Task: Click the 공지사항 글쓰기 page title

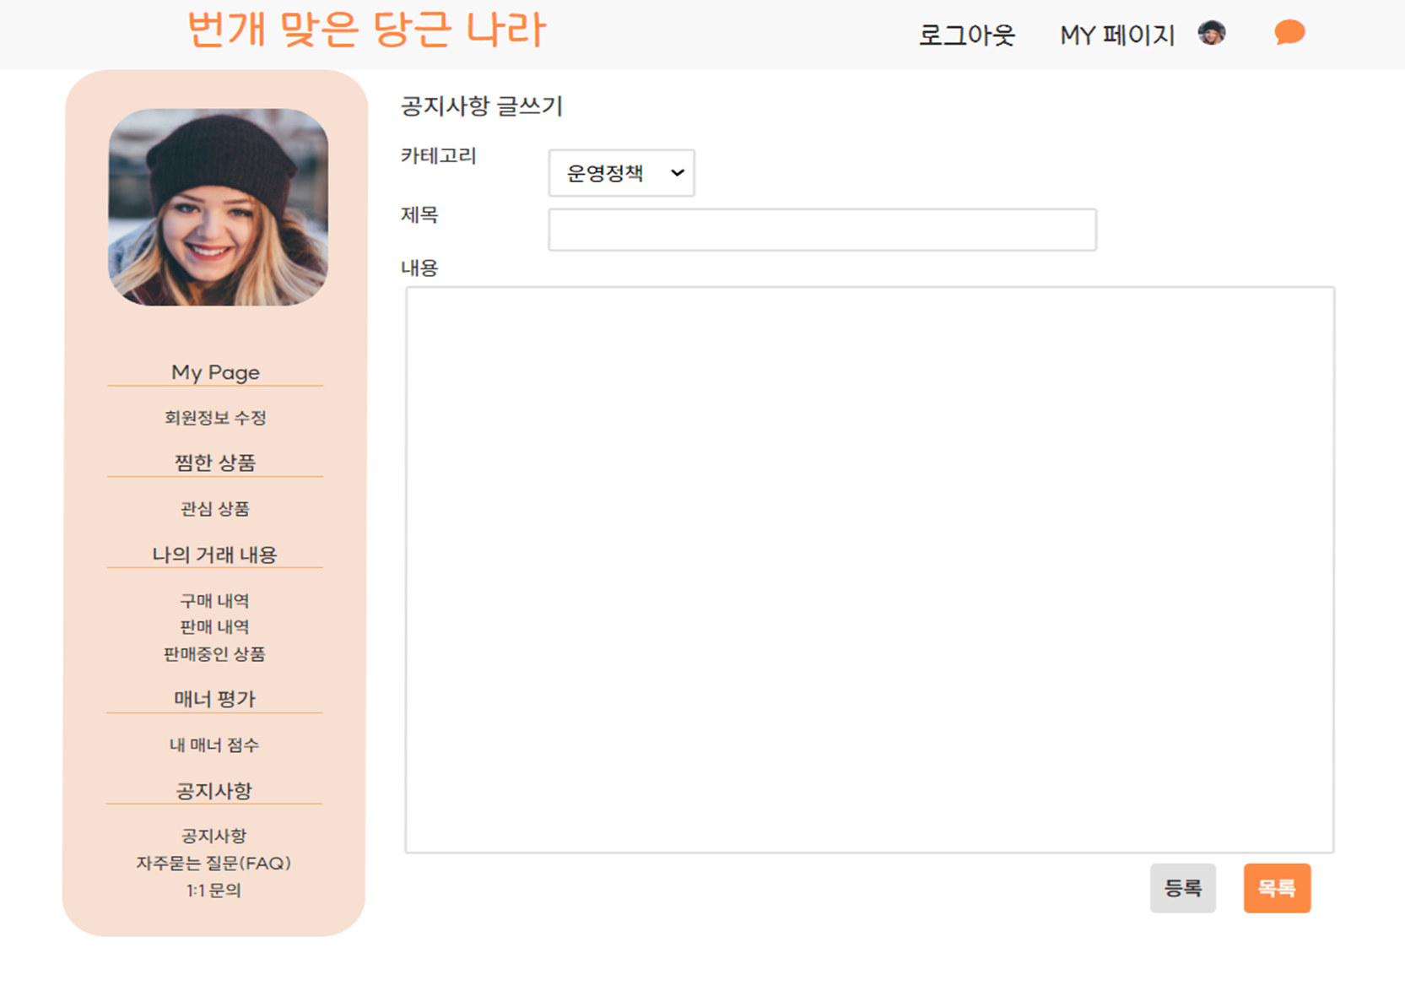Action: coord(481,106)
